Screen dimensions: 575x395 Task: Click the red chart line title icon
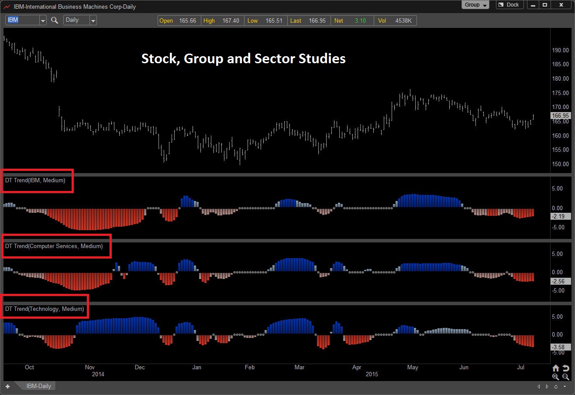(x=7, y=7)
